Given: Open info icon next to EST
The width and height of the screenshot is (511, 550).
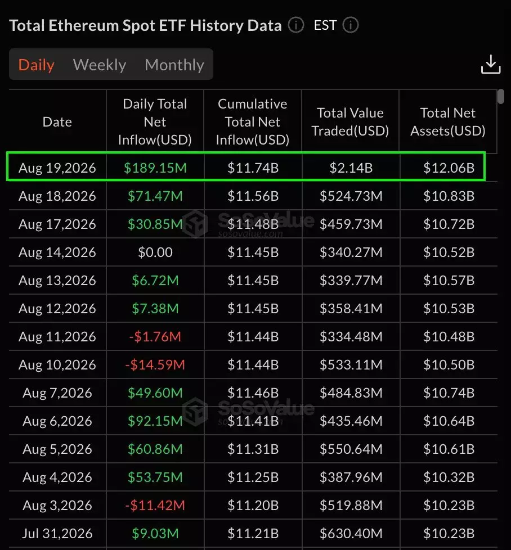Looking at the screenshot, I should 350,25.
